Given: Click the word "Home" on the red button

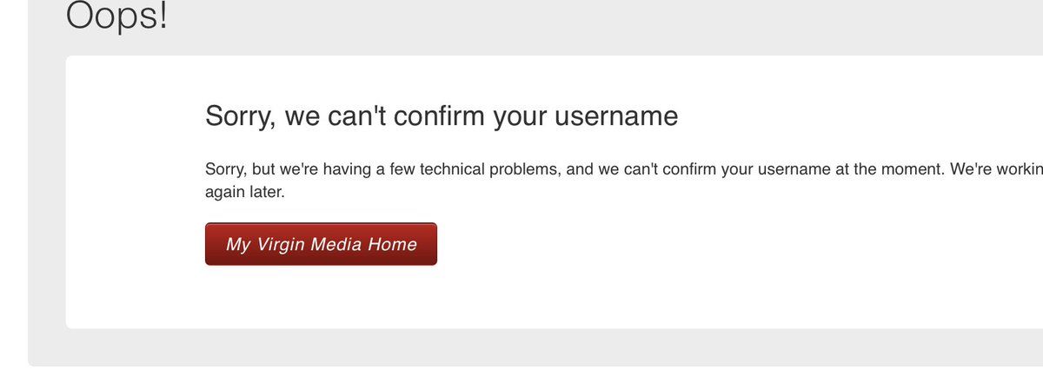Looking at the screenshot, I should pyautogui.click(x=392, y=245).
